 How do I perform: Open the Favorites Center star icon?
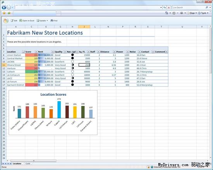point(4,13)
